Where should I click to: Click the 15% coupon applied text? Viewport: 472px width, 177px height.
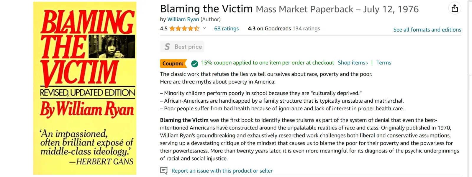pyautogui.click(x=267, y=63)
